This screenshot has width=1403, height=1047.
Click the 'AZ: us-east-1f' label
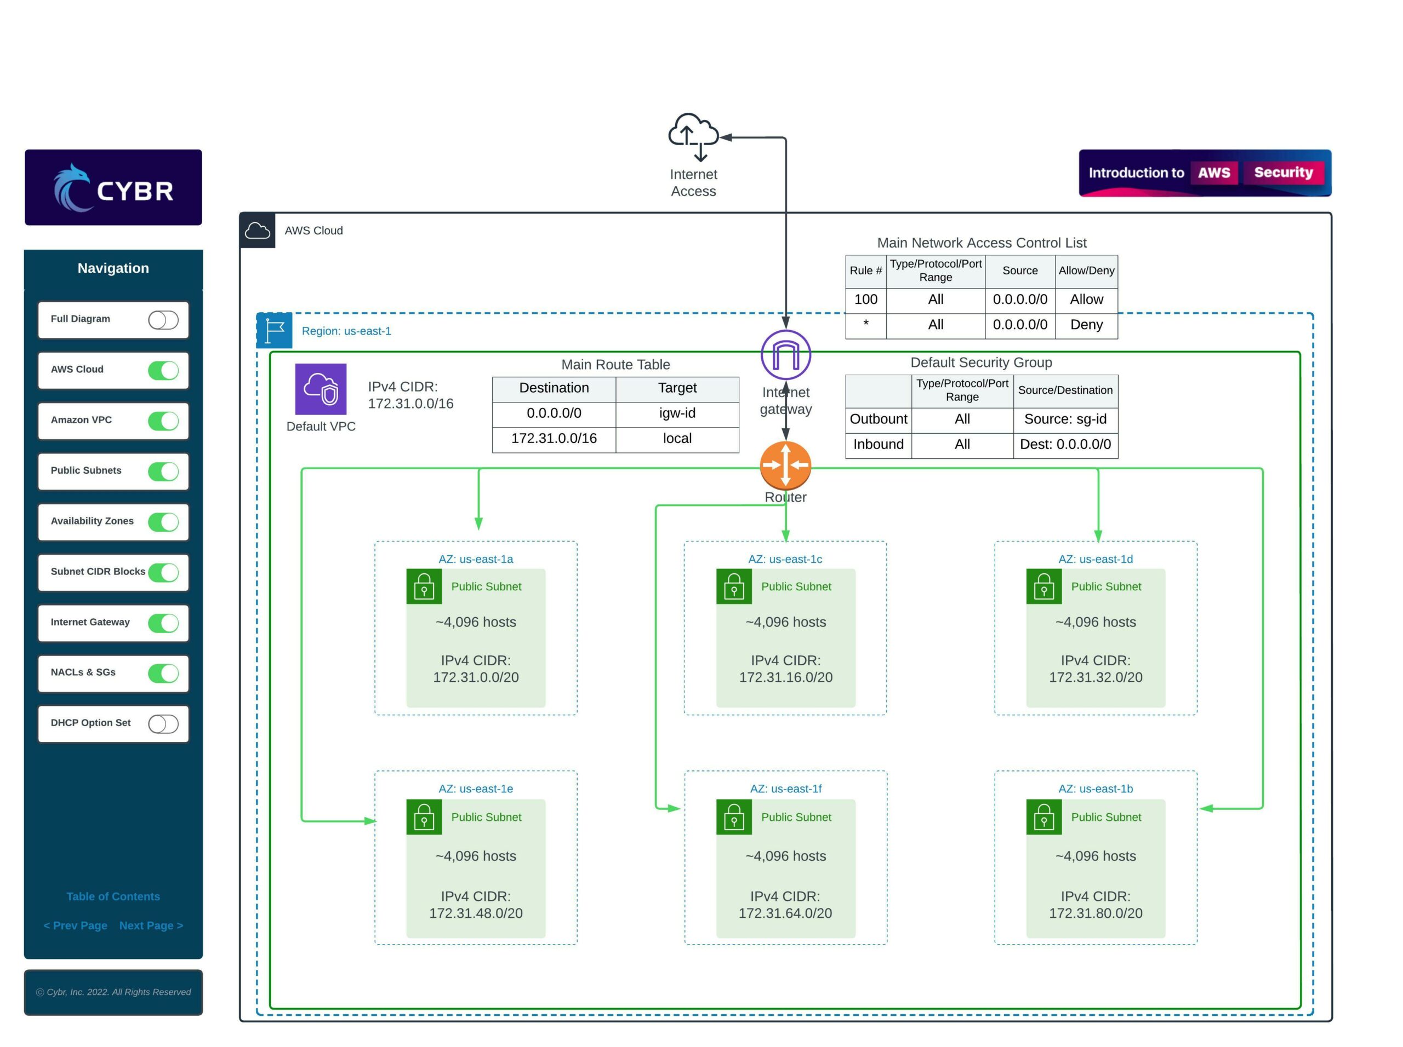point(786,789)
